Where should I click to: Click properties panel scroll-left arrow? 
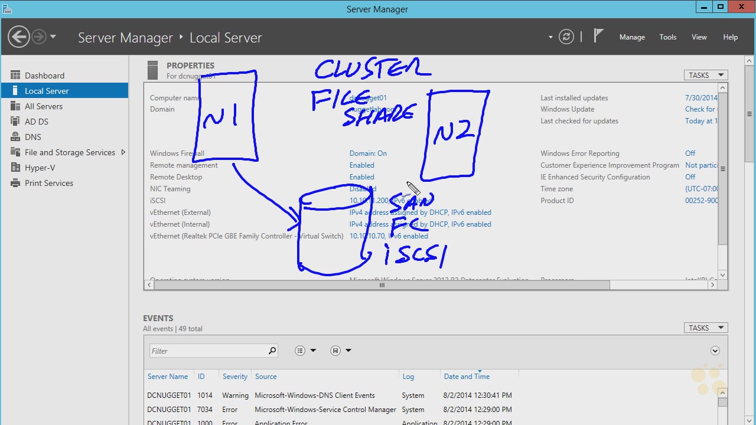(149, 285)
